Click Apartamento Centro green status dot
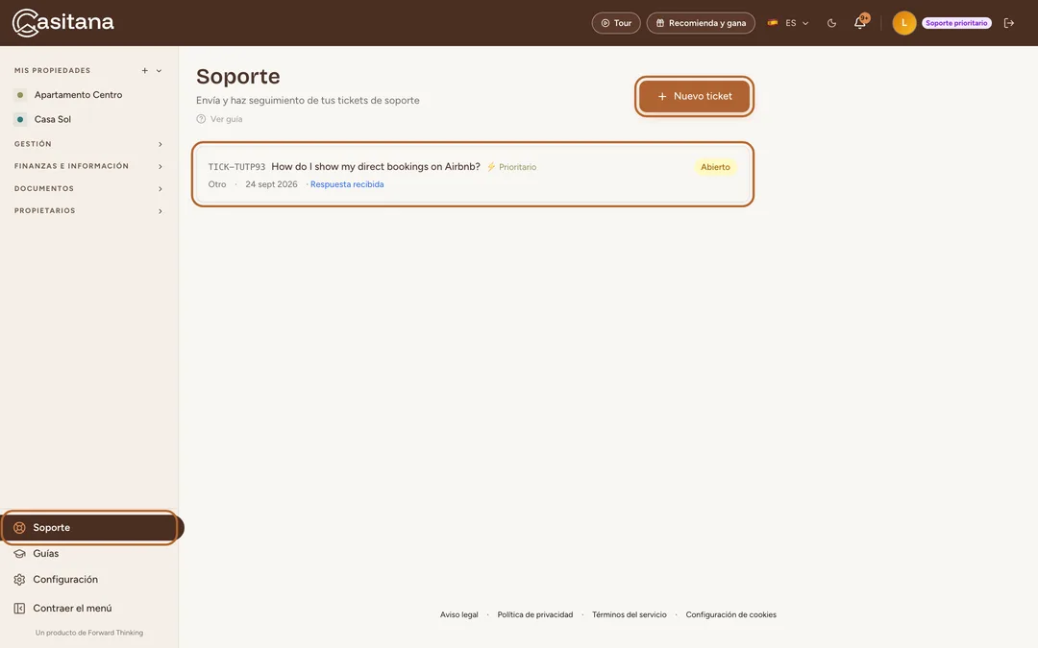1038x648 pixels. click(x=20, y=95)
